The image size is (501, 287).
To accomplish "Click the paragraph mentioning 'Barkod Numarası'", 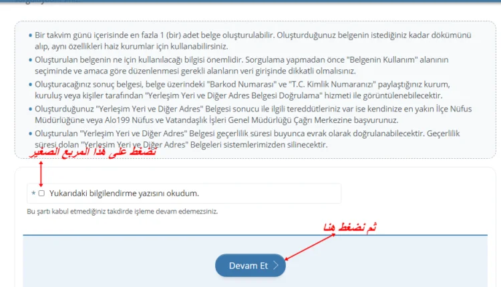I will [x=242, y=89].
